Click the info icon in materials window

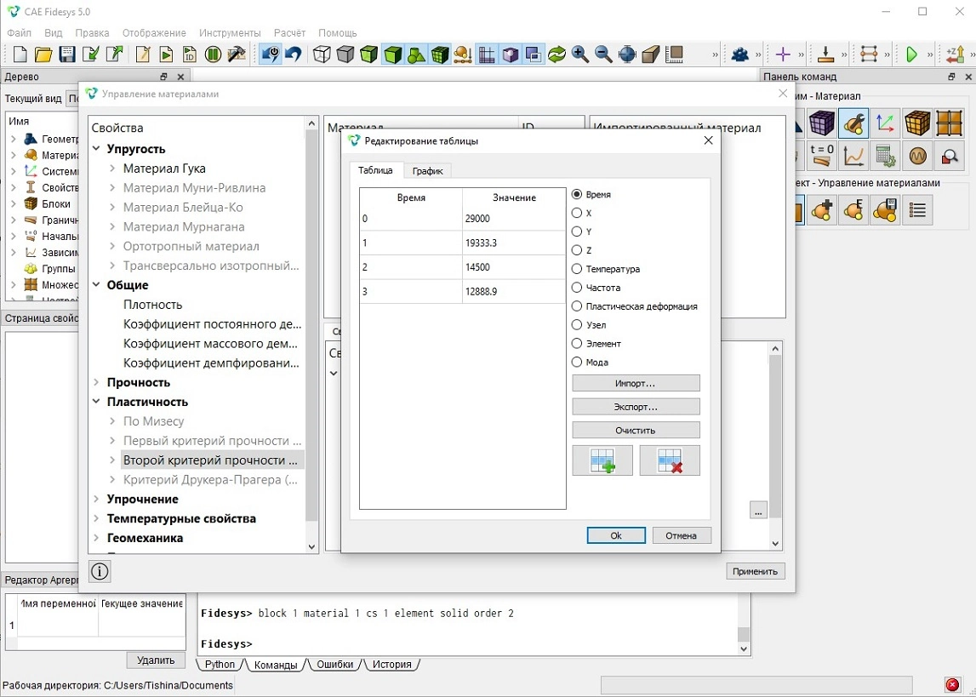[x=100, y=571]
